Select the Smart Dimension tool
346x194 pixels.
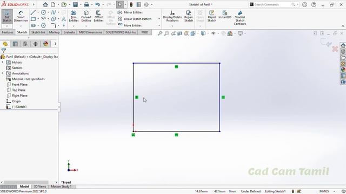pos(21,16)
